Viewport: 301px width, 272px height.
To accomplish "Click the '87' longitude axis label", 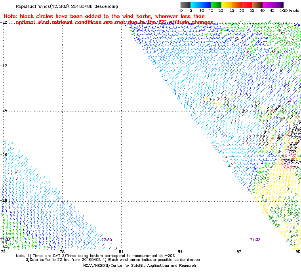I will [239, 252].
